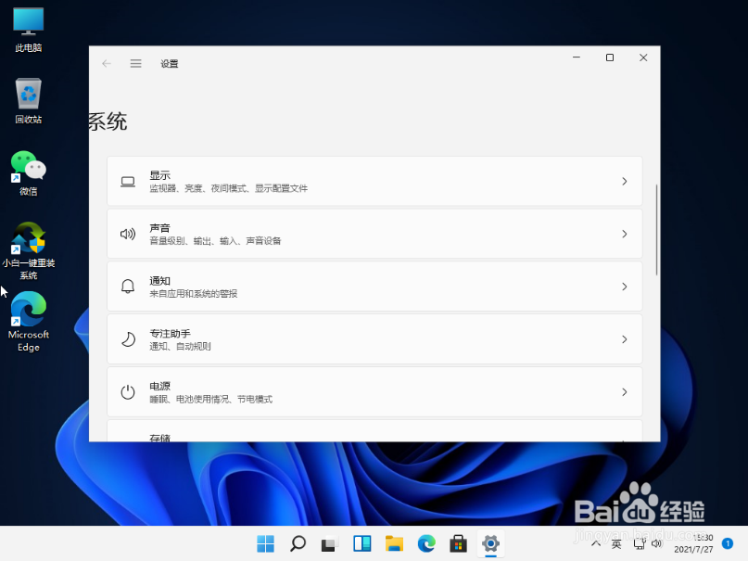Screen dimensions: 748x561
Task: Open File Explorer from the taskbar
Action: click(394, 543)
